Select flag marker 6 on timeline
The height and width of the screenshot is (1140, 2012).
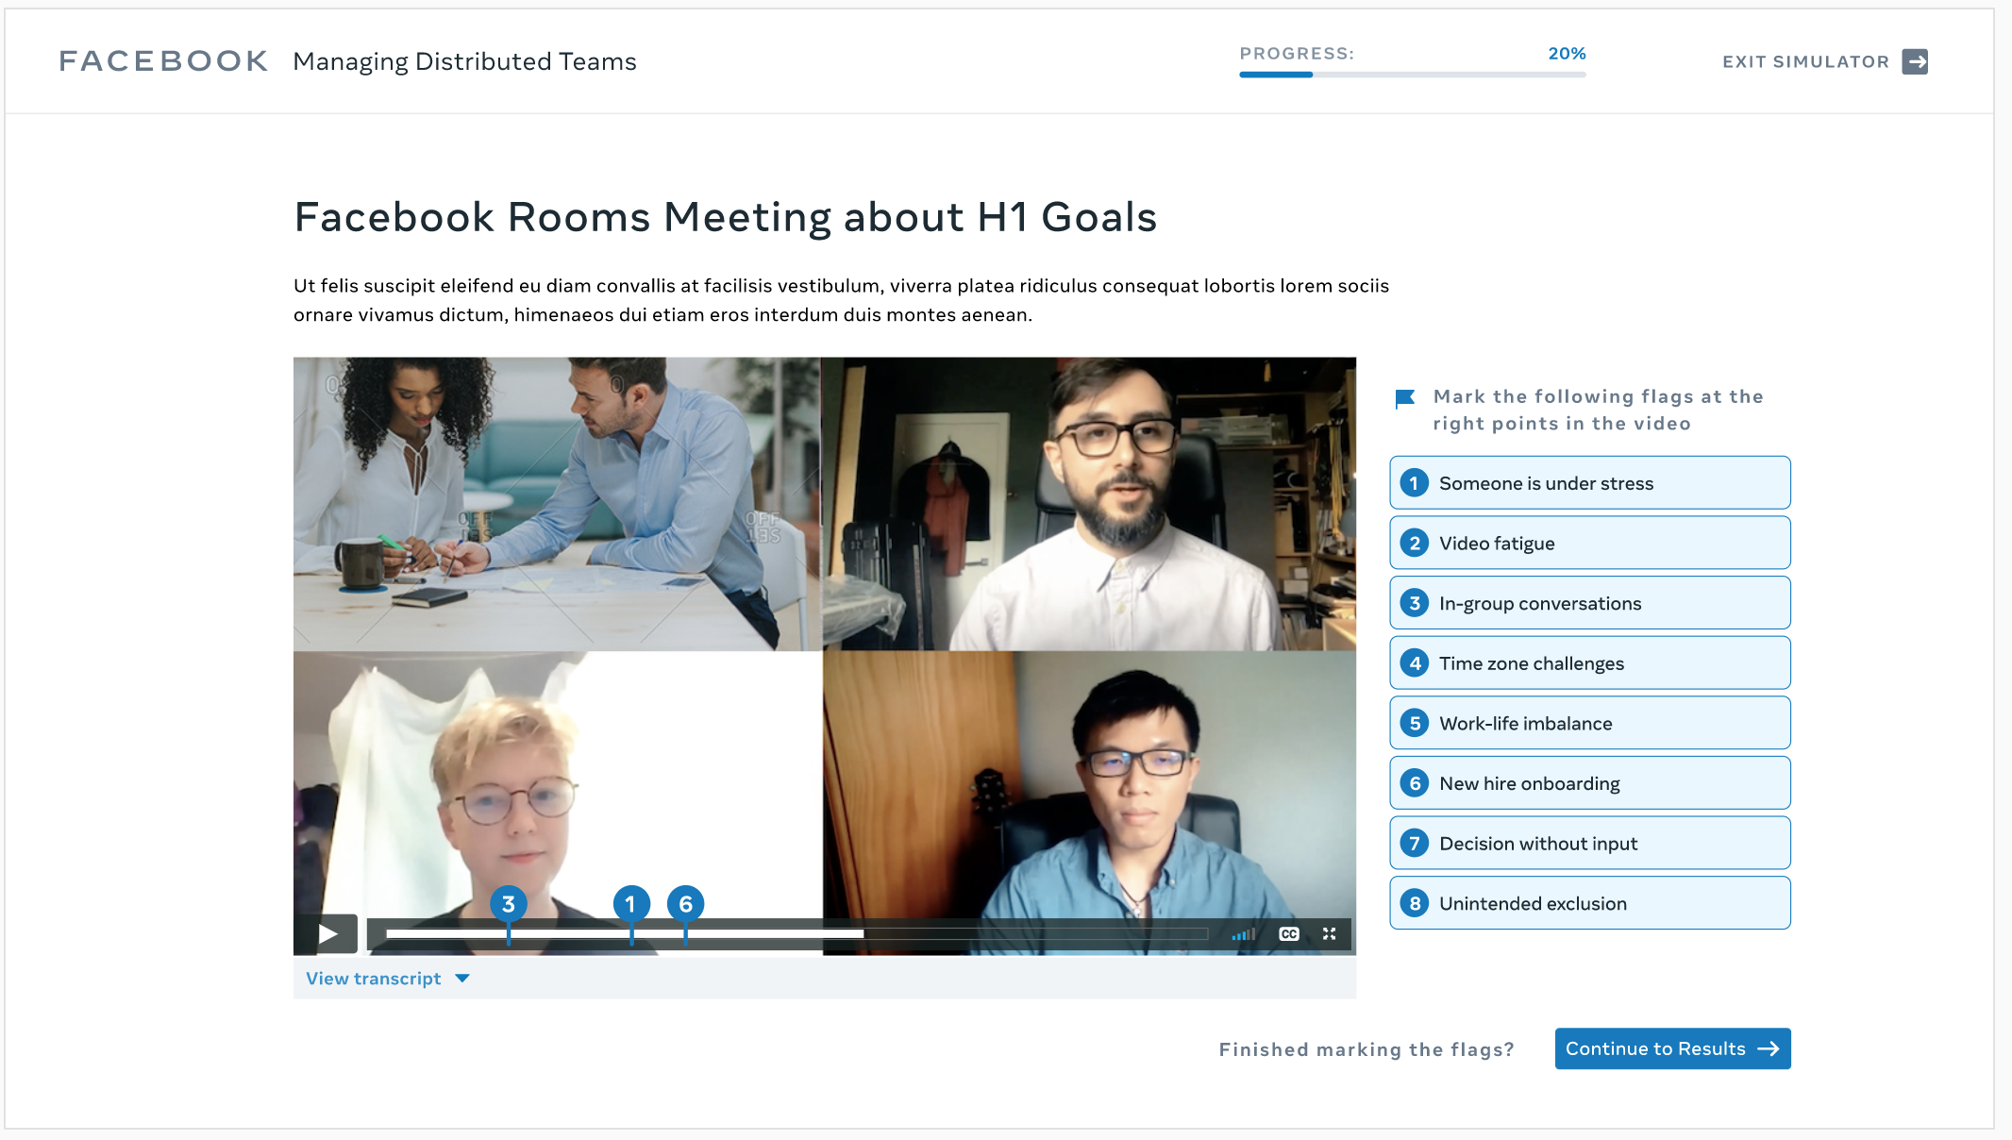tap(686, 904)
